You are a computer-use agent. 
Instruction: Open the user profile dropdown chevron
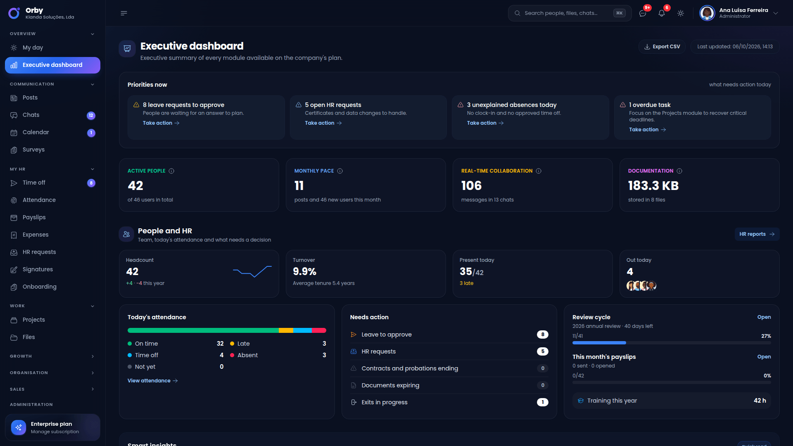coord(776,13)
